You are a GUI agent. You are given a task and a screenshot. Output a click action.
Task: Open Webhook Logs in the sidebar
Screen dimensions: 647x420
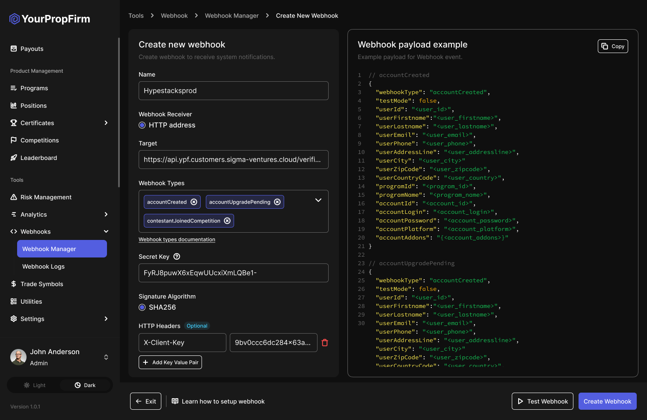click(43, 266)
